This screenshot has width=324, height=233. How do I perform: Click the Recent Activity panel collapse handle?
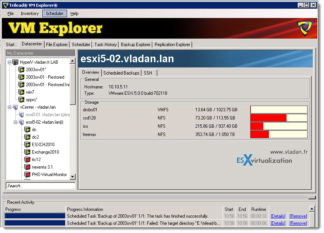coord(312,197)
